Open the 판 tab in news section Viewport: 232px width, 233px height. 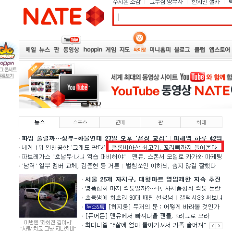[160, 122]
